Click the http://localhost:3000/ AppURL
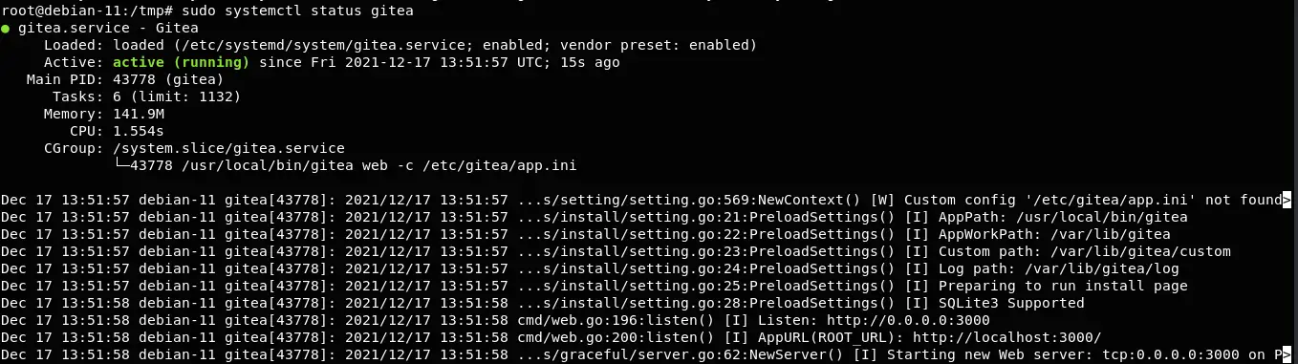Screen dimensions: 1298x364 (1006, 337)
